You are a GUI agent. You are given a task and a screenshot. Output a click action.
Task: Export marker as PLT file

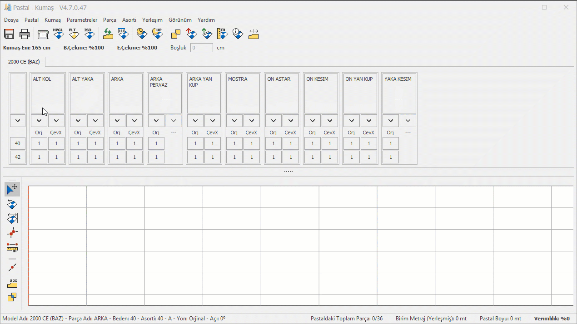[74, 34]
